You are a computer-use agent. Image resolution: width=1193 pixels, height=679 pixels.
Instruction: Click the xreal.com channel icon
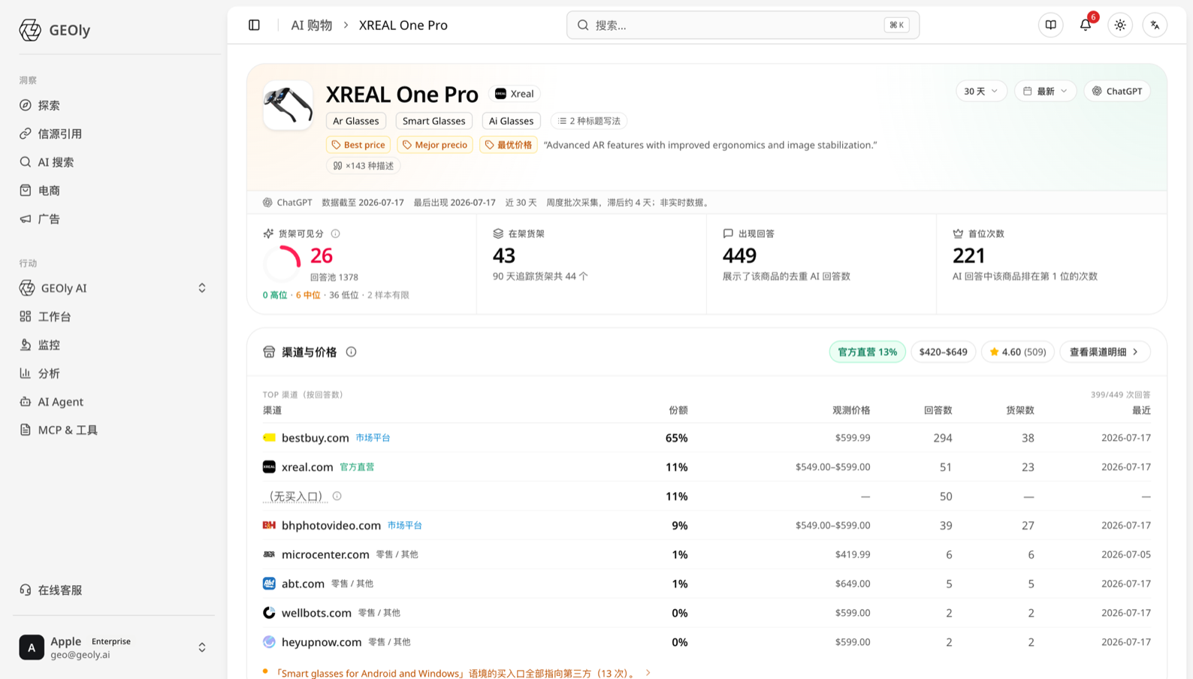pyautogui.click(x=269, y=467)
